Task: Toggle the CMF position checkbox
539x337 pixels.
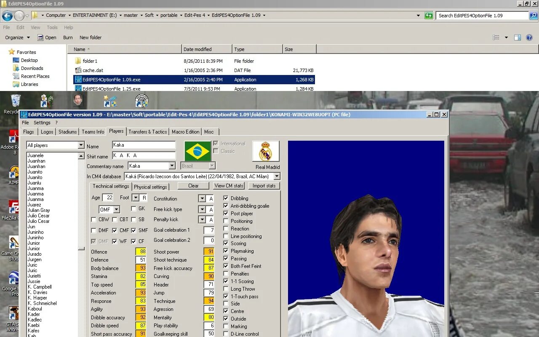Action: click(115, 230)
